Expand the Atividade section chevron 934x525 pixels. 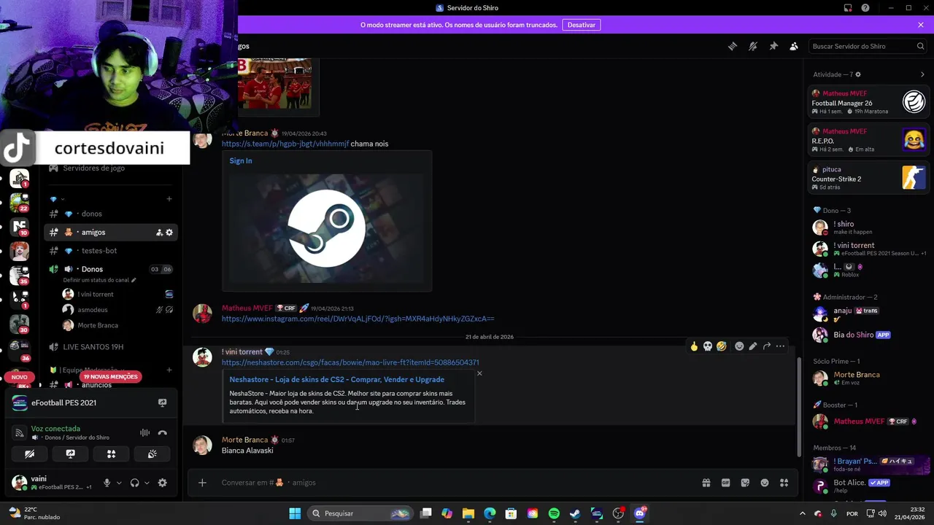(922, 74)
